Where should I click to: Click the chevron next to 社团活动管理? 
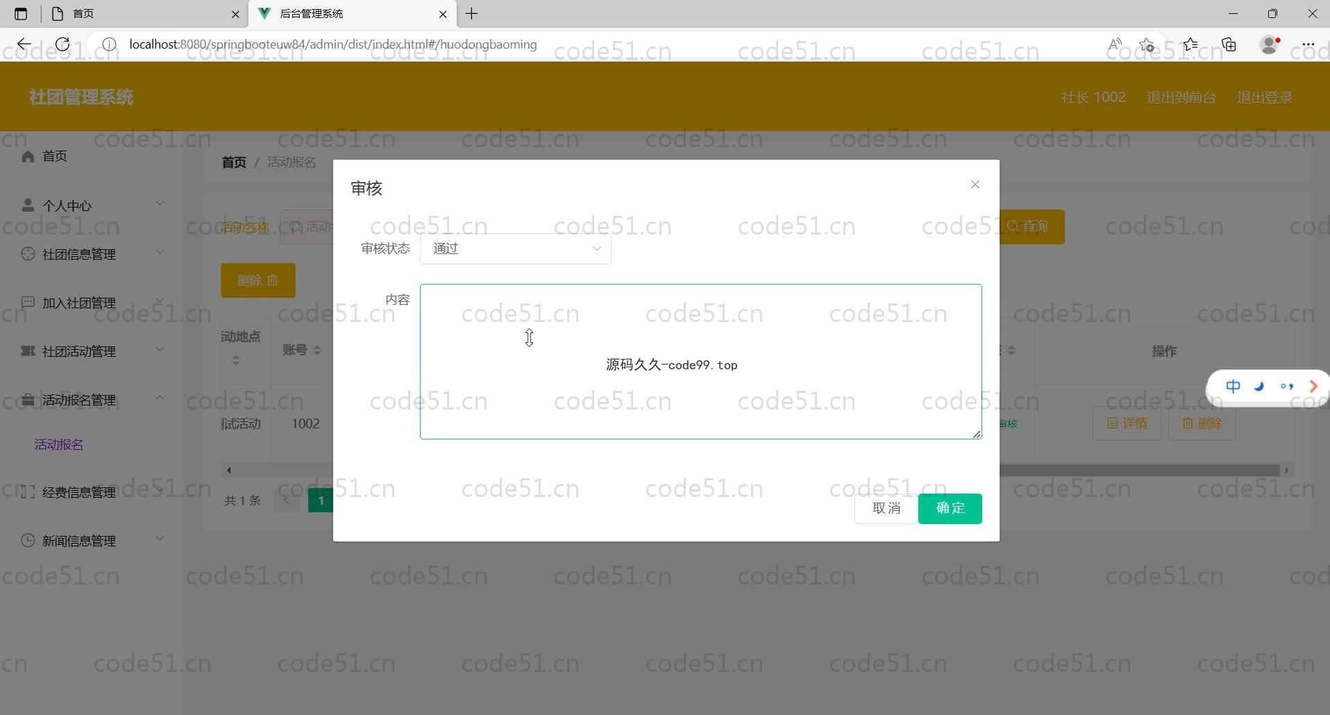pyautogui.click(x=160, y=349)
